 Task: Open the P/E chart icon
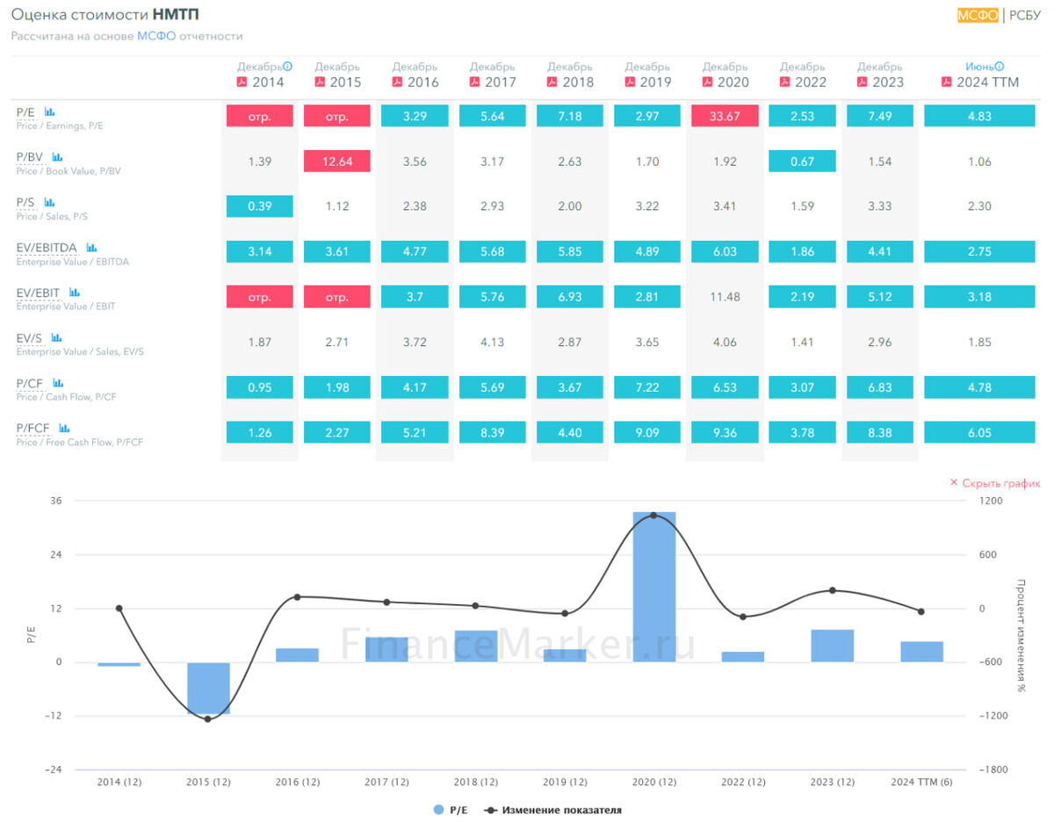[x=50, y=112]
